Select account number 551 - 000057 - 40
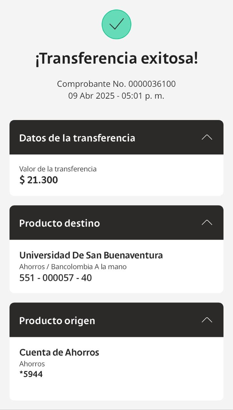 pyautogui.click(x=56, y=278)
